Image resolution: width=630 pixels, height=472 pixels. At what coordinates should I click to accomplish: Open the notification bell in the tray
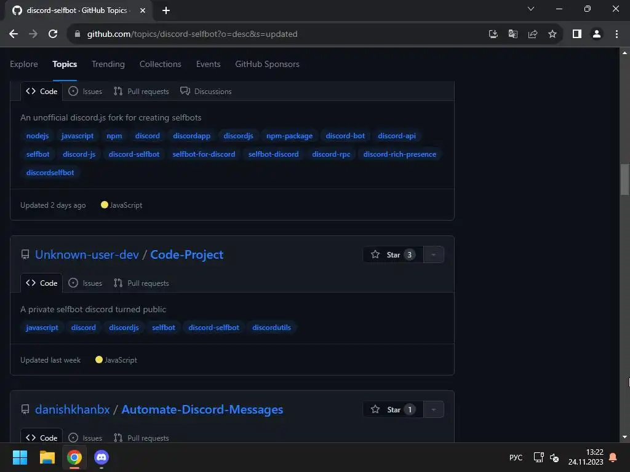point(613,457)
